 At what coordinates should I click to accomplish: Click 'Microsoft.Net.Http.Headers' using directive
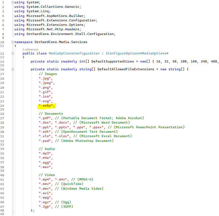click(x=53, y=29)
